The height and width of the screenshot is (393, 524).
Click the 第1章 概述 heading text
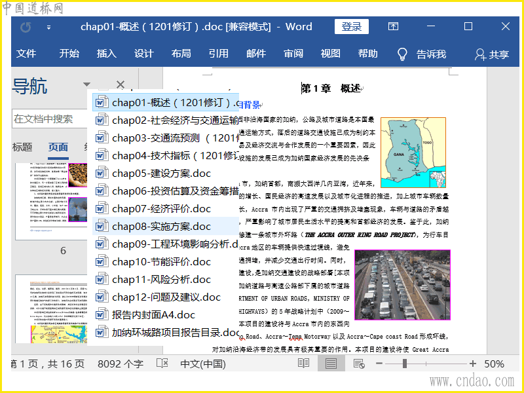331,88
